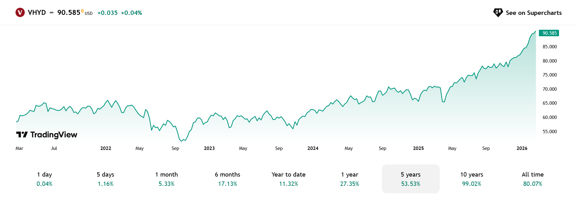Switch to the "1 day" performance view

(x=45, y=179)
